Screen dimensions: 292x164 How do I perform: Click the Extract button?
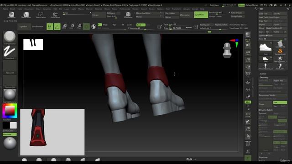tap(99, 15)
